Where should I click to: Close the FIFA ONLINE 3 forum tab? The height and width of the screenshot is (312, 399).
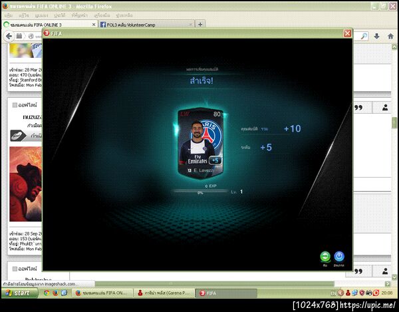(94, 25)
